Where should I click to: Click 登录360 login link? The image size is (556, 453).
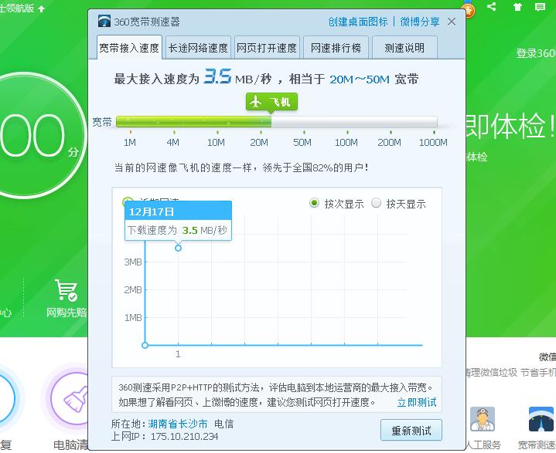(536, 53)
